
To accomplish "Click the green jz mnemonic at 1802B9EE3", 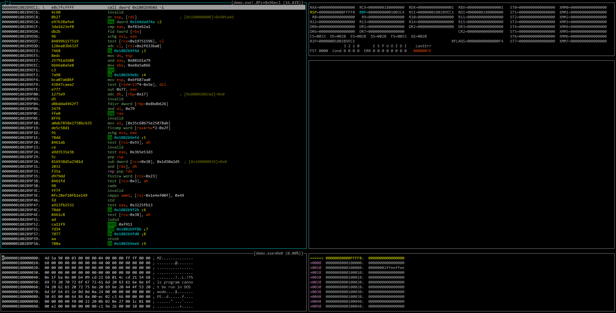I will [x=110, y=51].
